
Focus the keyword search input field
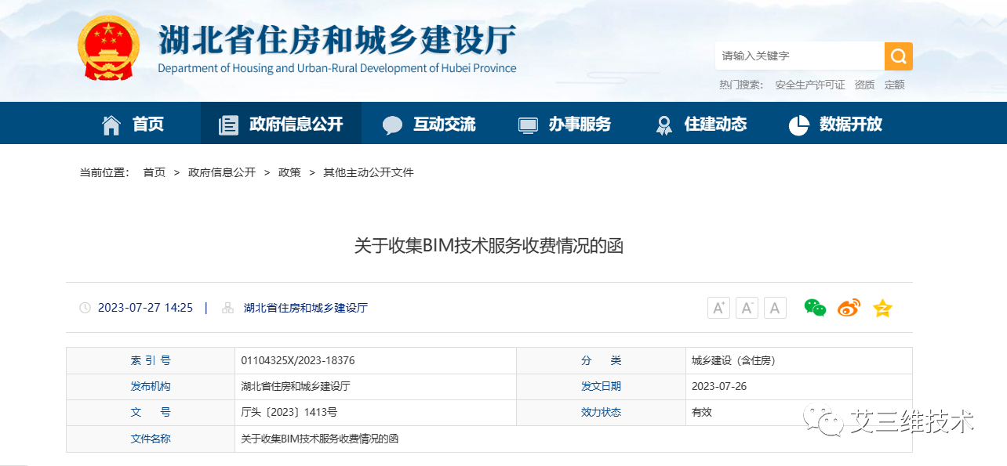pyautogui.click(x=798, y=56)
